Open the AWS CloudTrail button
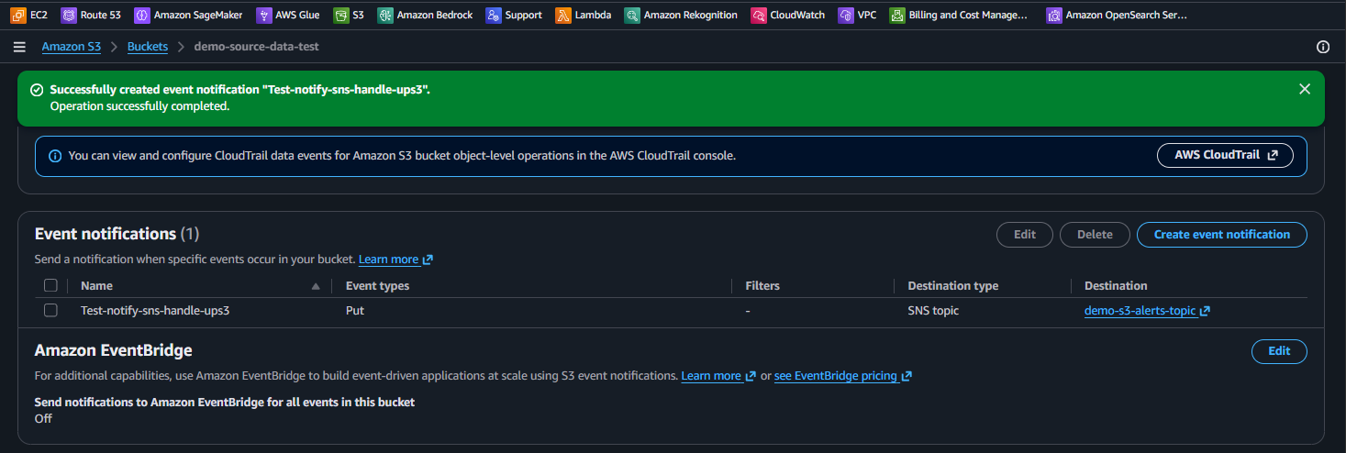Screen dimensions: 1346x453 (1225, 156)
